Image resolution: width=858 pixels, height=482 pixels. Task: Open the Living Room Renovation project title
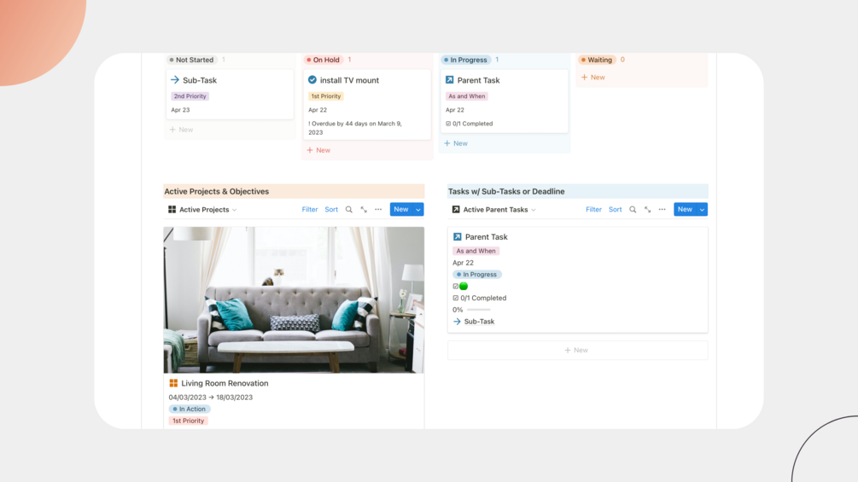tap(225, 383)
